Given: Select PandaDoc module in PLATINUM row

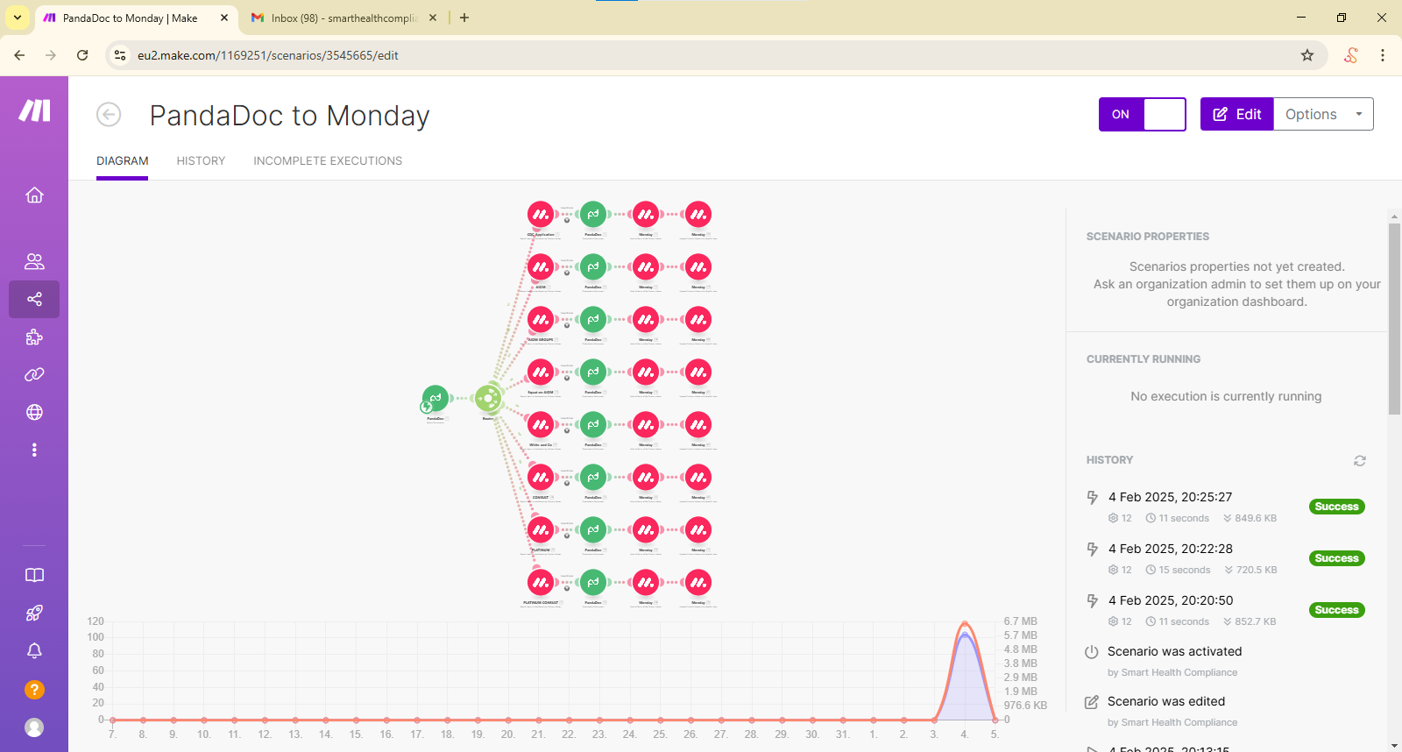Looking at the screenshot, I should [593, 530].
